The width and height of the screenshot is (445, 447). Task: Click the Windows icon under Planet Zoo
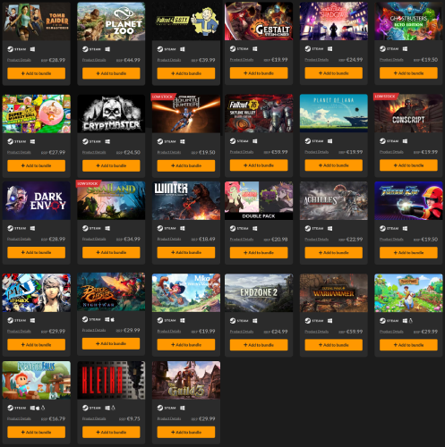(x=107, y=49)
